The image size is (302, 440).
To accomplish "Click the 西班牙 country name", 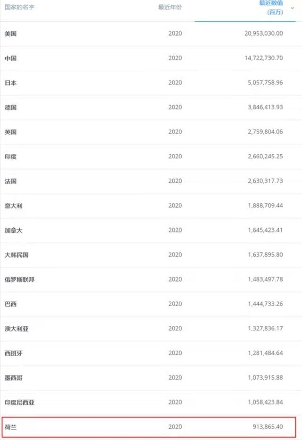I will point(14,353).
